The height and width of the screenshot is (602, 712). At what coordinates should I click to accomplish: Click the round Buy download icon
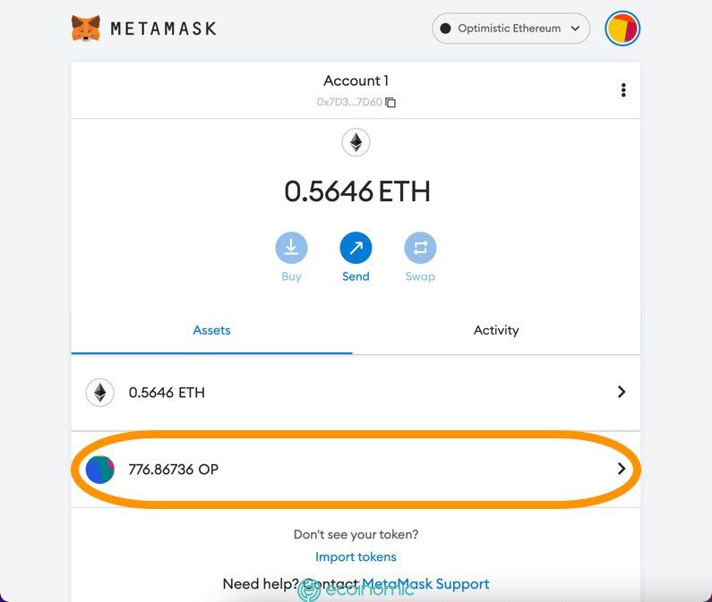click(291, 248)
